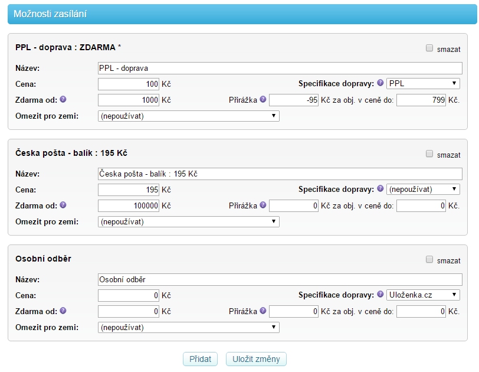The image size is (479, 372).
Task: Click help icon next to PPL Zdarma od
Action: click(63, 100)
